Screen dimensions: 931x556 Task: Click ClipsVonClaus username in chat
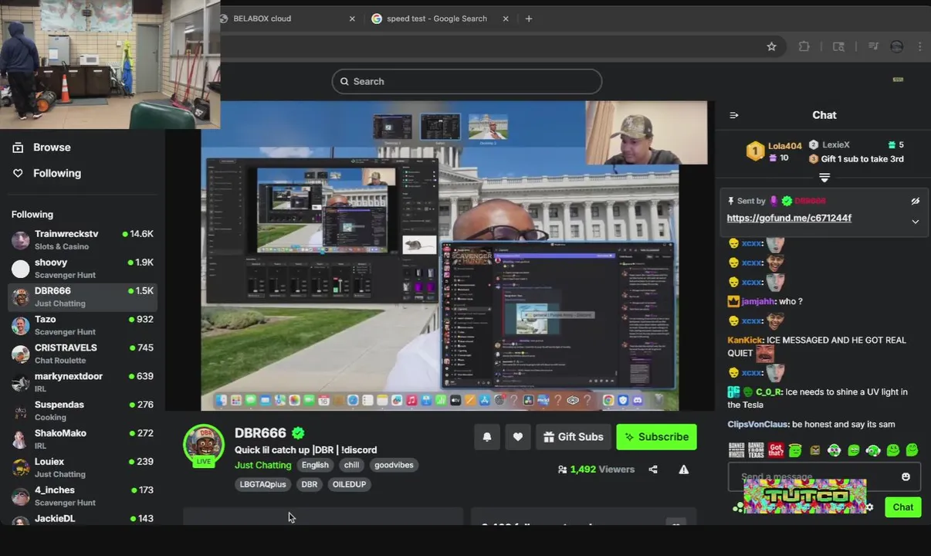click(x=757, y=424)
